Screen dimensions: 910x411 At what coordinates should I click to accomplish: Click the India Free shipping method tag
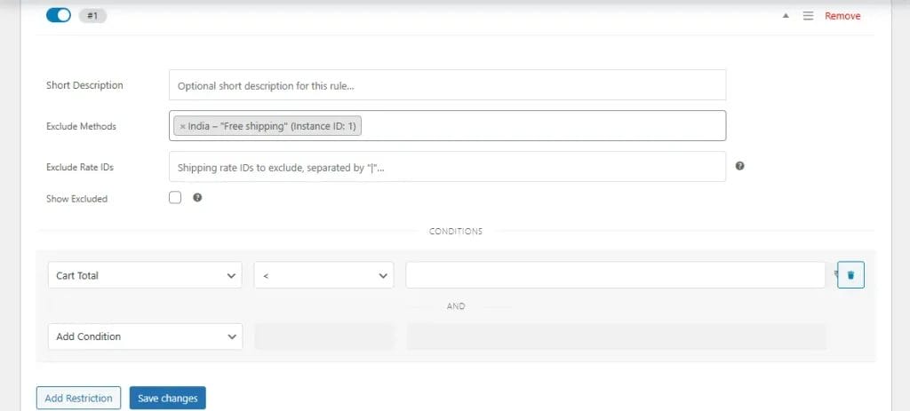coord(275,126)
